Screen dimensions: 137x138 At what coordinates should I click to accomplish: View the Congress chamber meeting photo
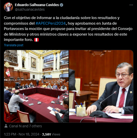click(36, 86)
